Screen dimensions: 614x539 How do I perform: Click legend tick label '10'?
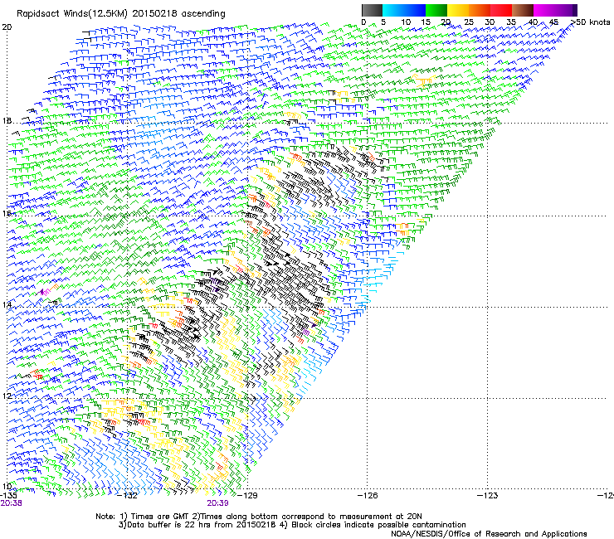[406, 22]
